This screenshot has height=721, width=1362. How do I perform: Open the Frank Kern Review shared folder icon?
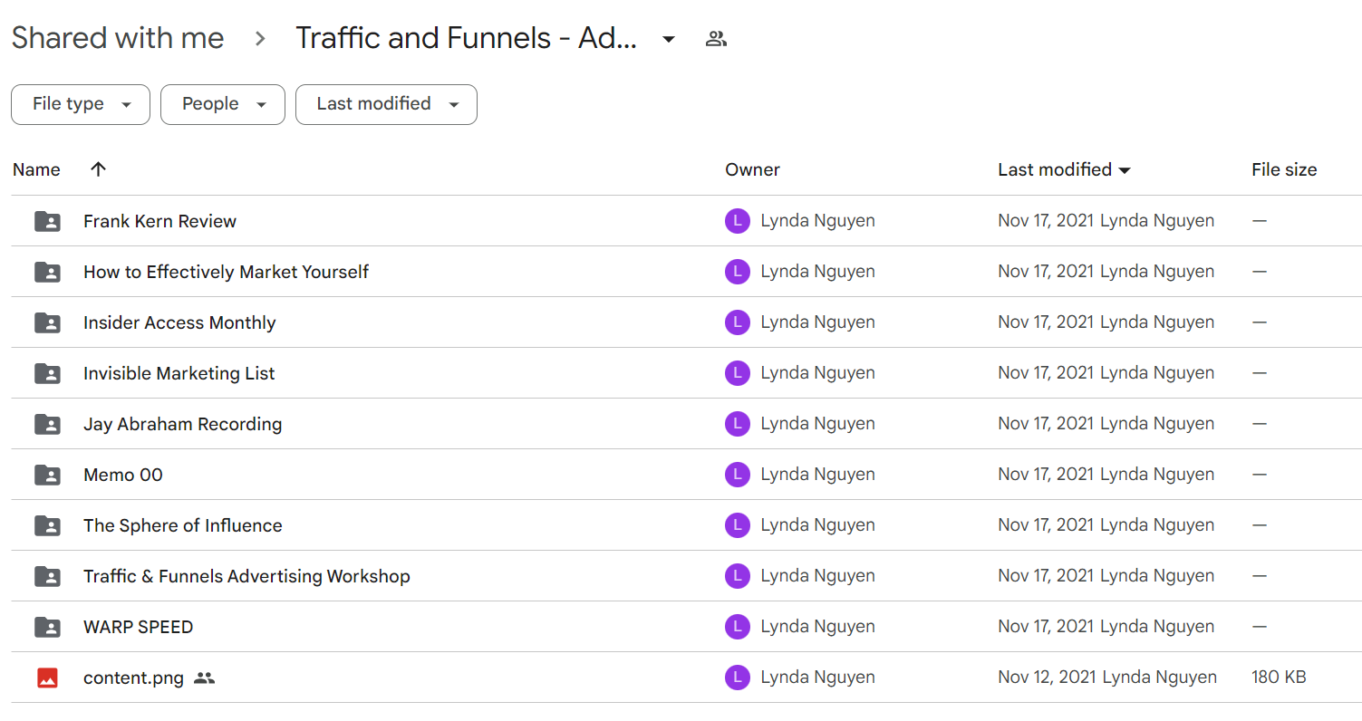(47, 221)
